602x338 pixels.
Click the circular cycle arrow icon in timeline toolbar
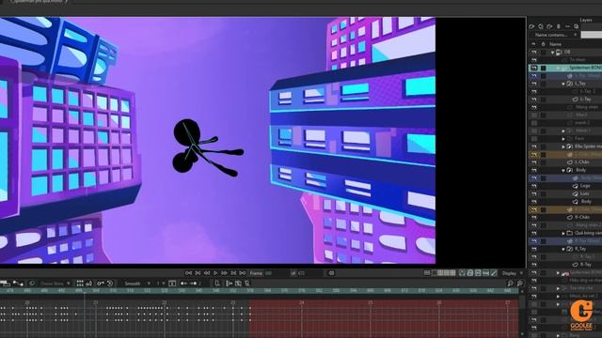(110, 284)
